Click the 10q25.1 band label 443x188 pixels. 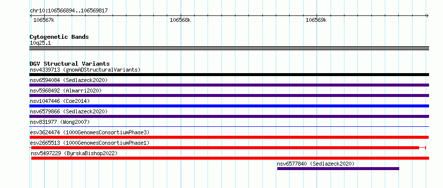[40, 43]
